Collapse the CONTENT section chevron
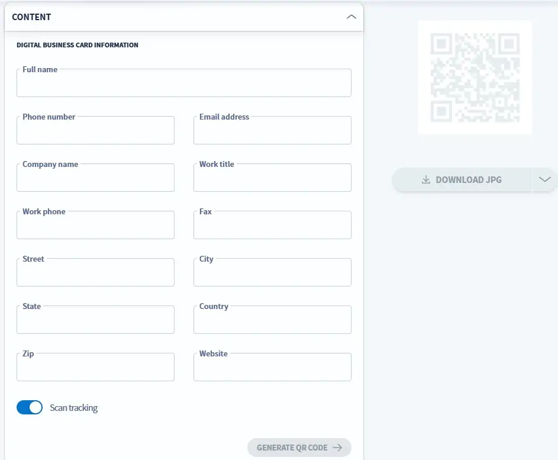Screen dimensions: 558x460 coord(351,17)
